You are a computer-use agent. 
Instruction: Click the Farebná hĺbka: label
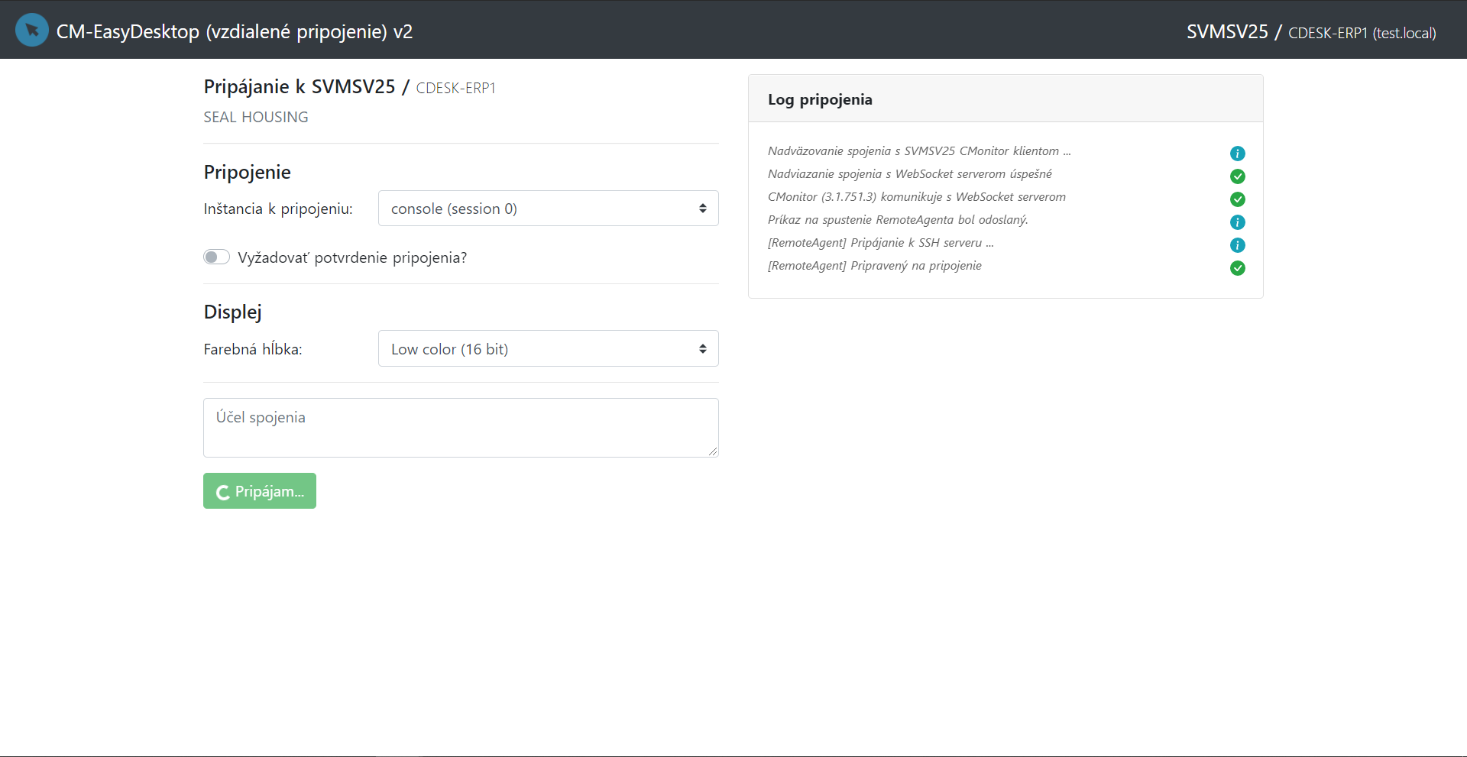[253, 349]
